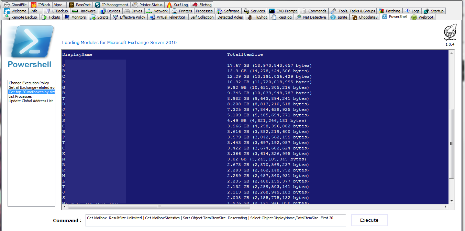Click the output vertical scrollbar thumb
465x231 pixels.
point(452,144)
